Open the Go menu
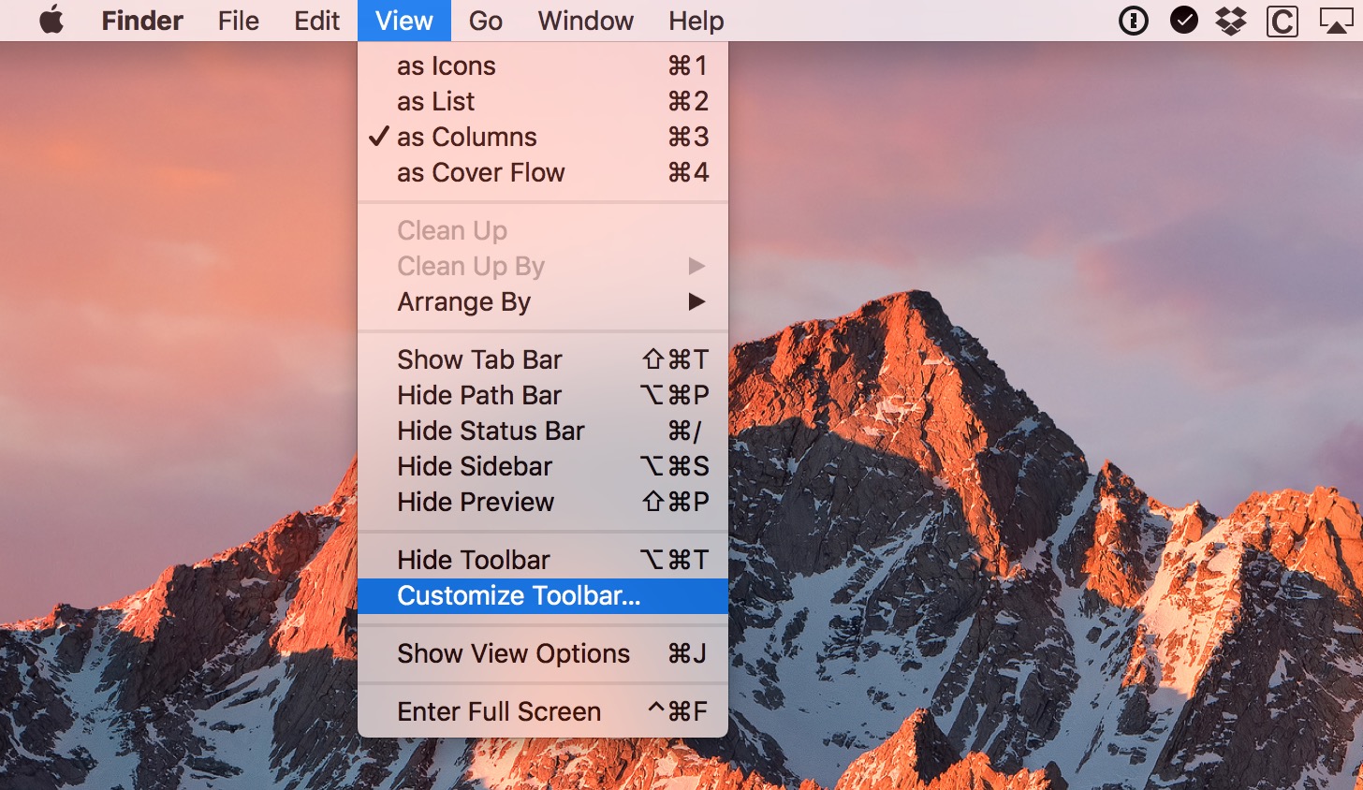This screenshot has width=1363, height=790. click(x=486, y=21)
